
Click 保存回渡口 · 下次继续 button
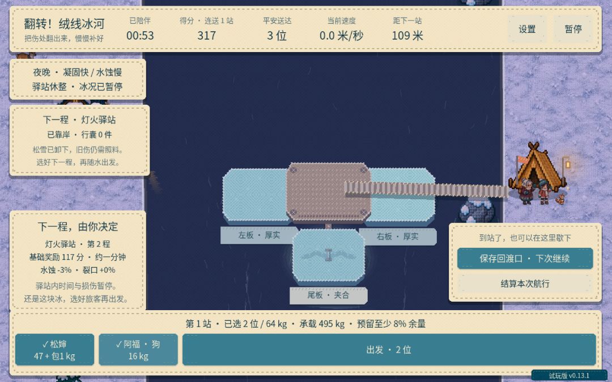(525, 259)
